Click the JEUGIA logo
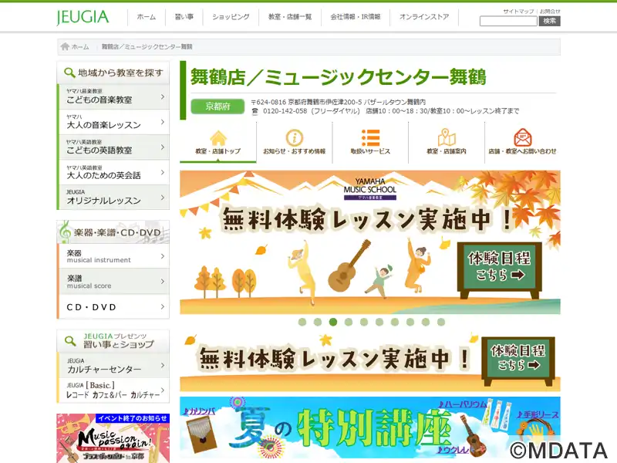The width and height of the screenshot is (617, 463). tap(83, 17)
